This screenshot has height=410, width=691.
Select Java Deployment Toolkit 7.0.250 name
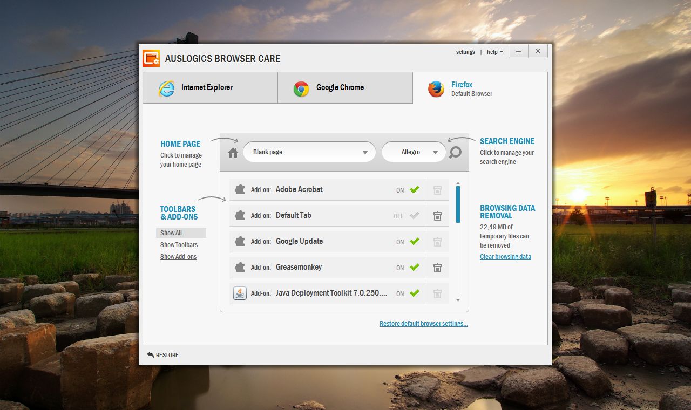331,293
